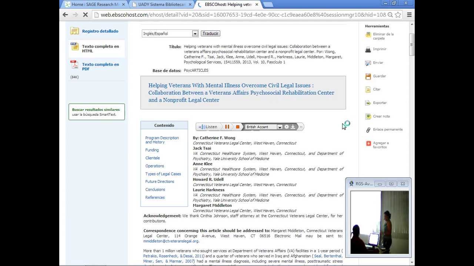Click the mmiddleton@ctveteranslegal.org email link

(x=171, y=241)
